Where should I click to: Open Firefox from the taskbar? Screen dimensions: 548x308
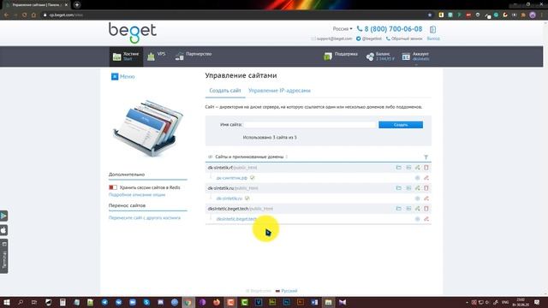(217, 302)
